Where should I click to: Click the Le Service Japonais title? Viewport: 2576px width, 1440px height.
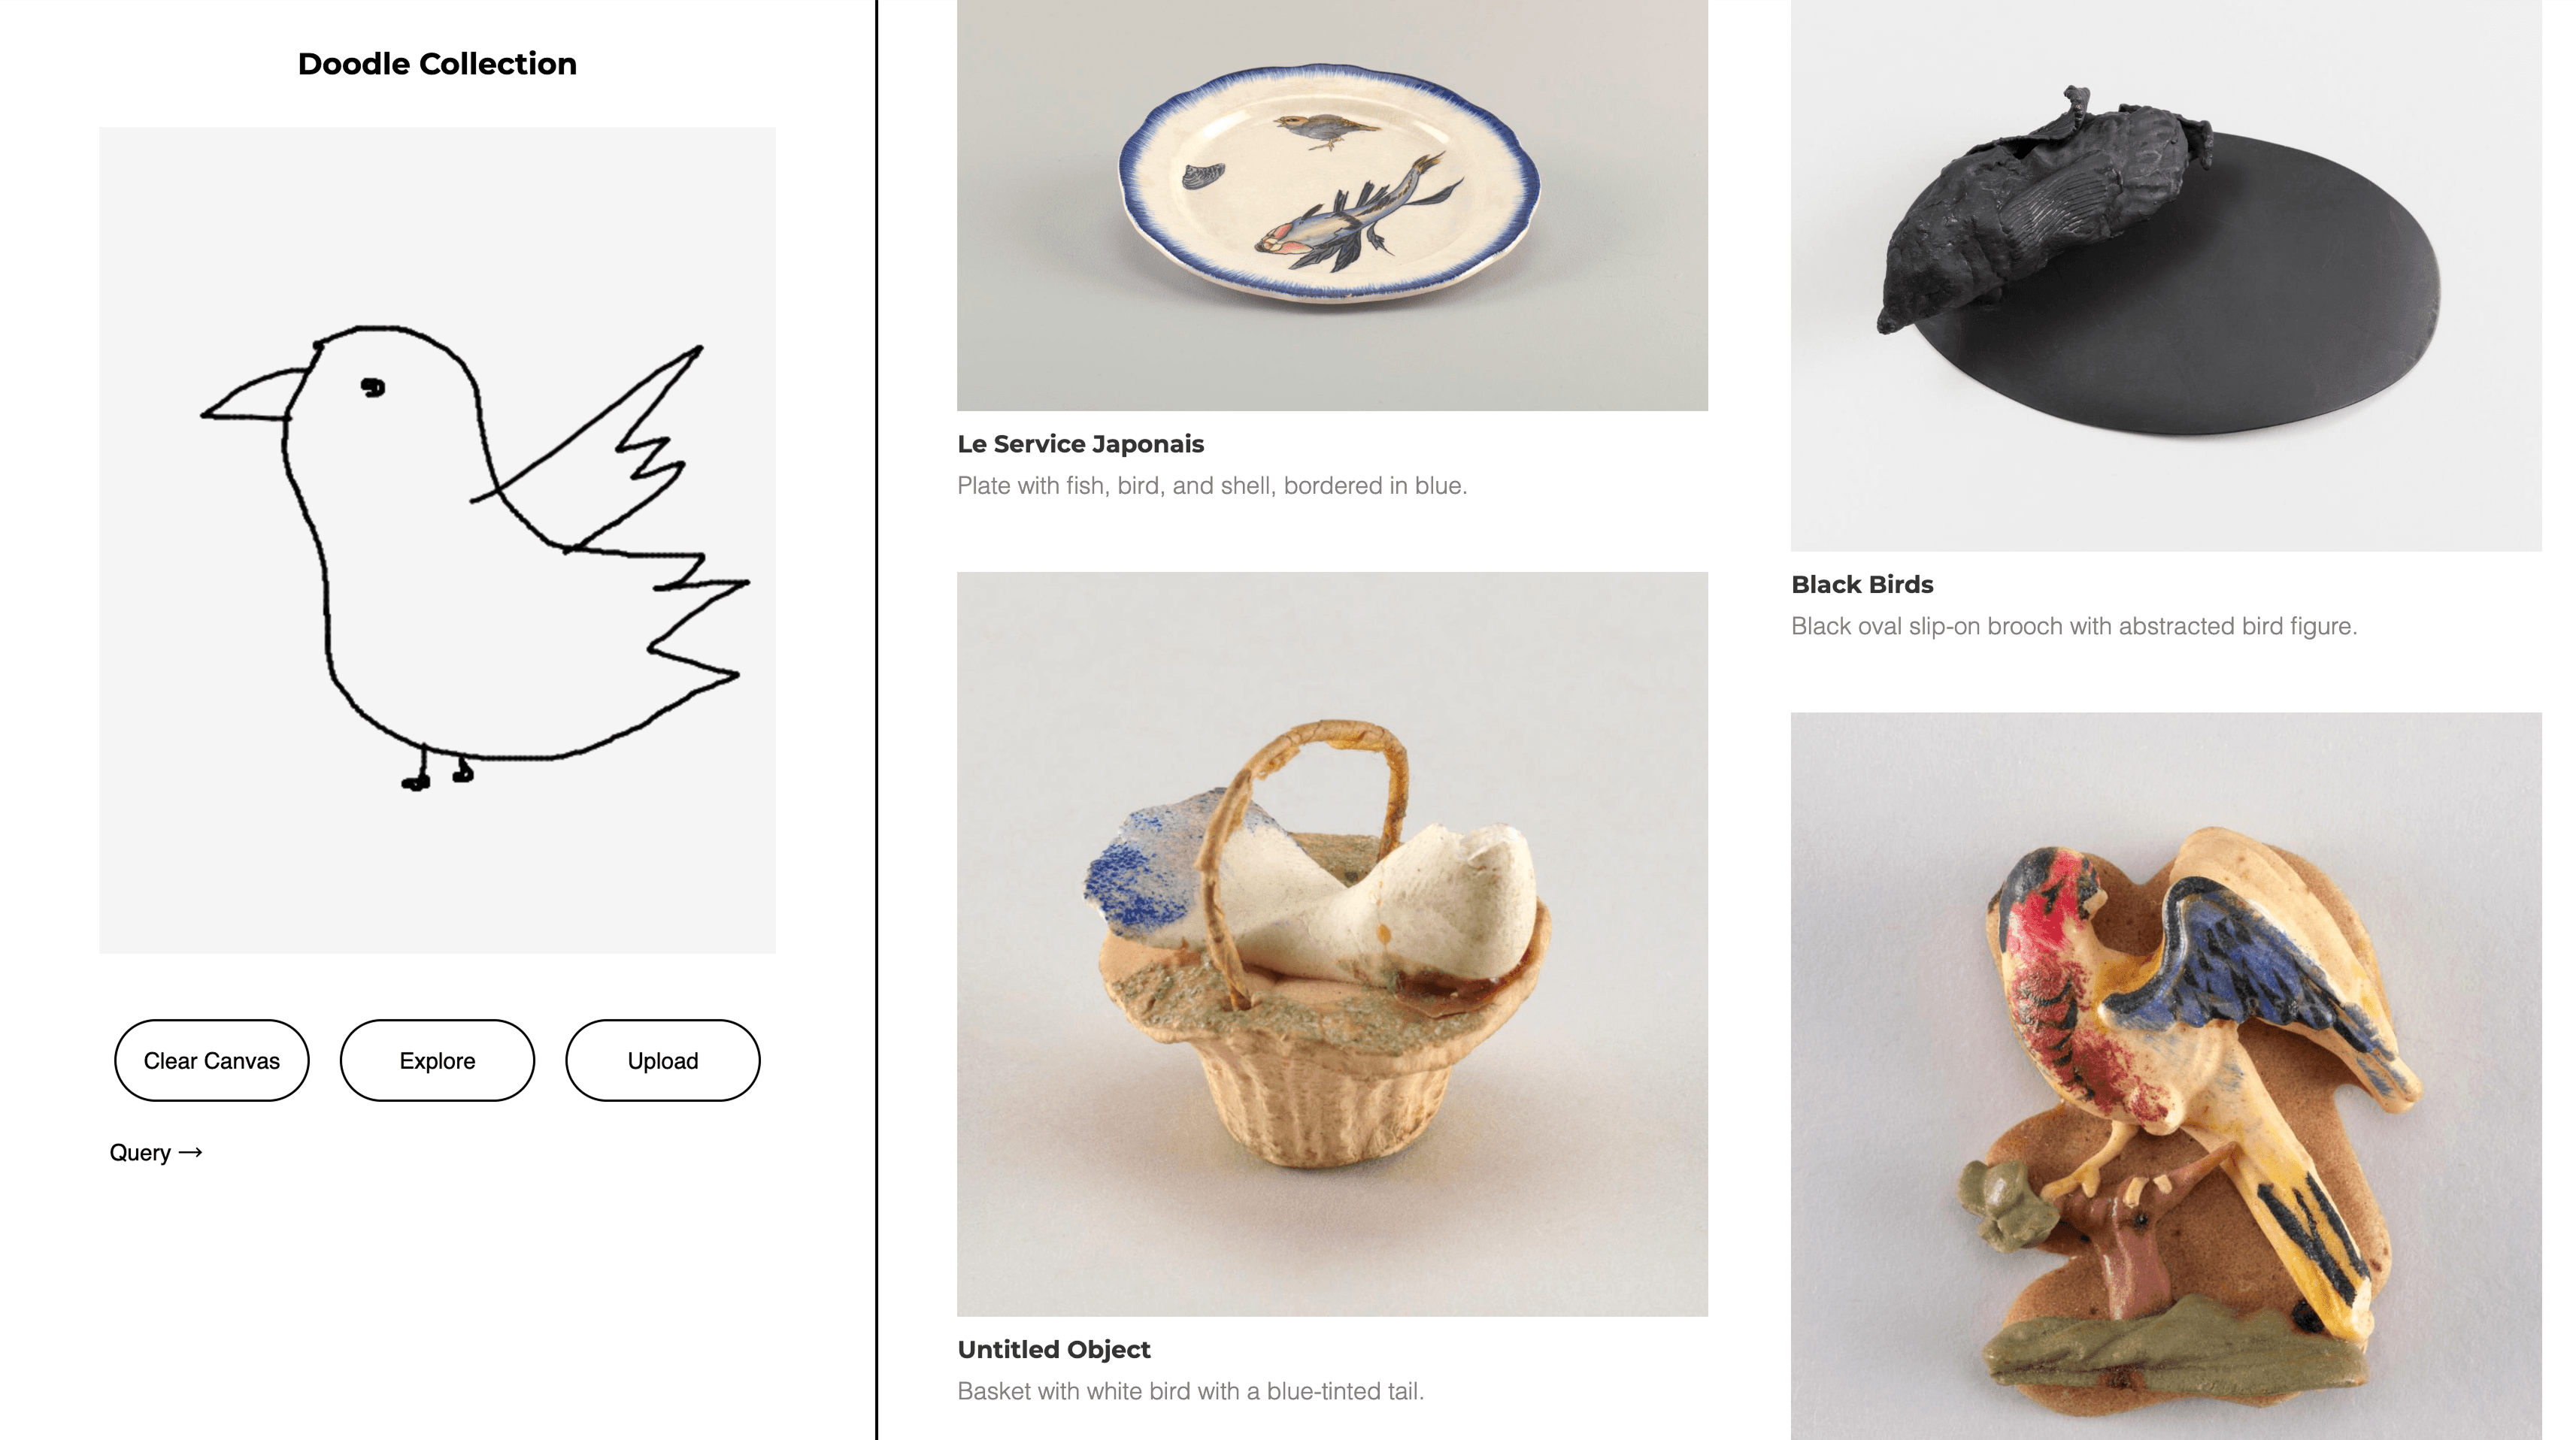[1080, 443]
